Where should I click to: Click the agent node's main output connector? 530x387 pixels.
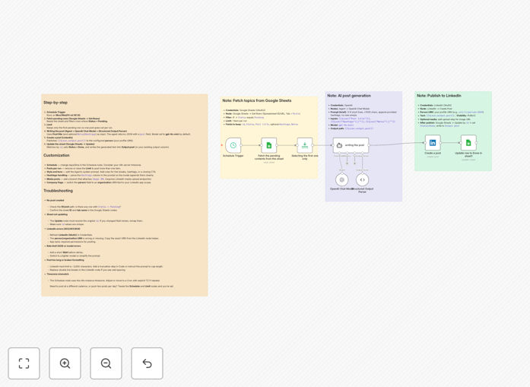coord(369,145)
